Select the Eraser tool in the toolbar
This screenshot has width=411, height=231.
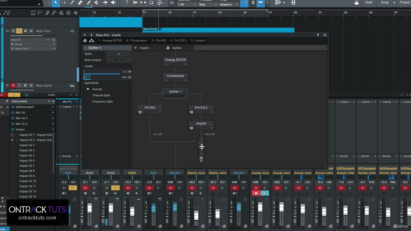80,3
